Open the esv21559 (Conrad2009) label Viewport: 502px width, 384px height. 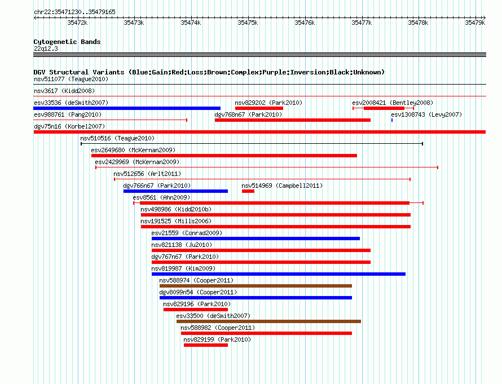pos(187,233)
